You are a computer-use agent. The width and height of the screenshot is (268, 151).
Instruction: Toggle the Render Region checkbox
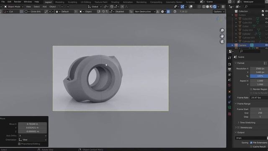(251, 89)
